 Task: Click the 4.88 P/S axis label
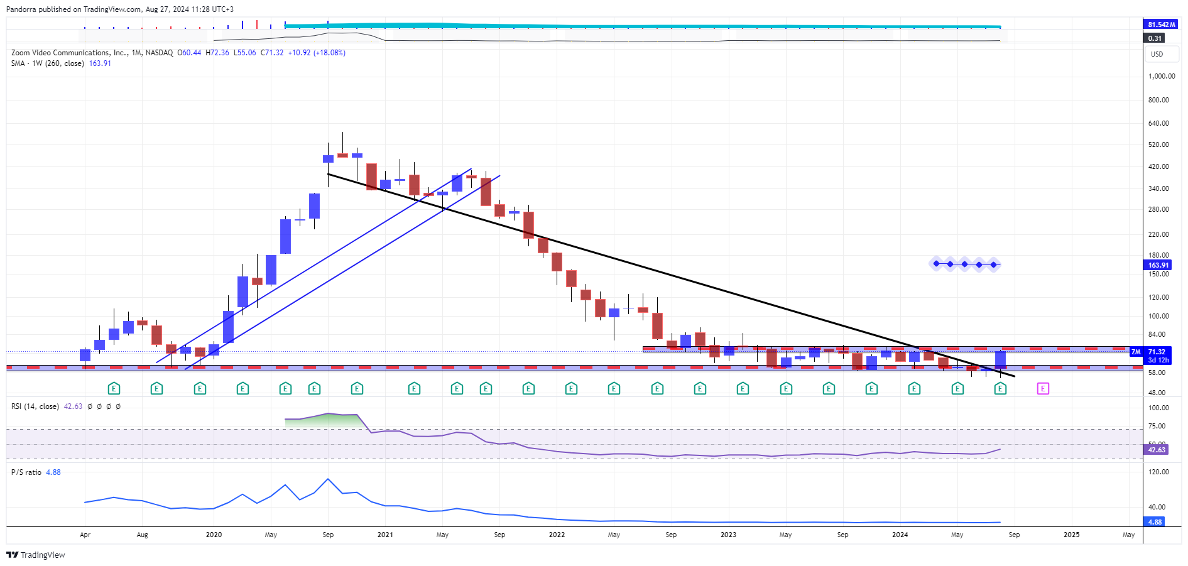pos(1155,522)
